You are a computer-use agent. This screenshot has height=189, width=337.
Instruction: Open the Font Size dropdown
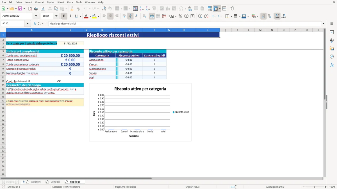point(56,16)
